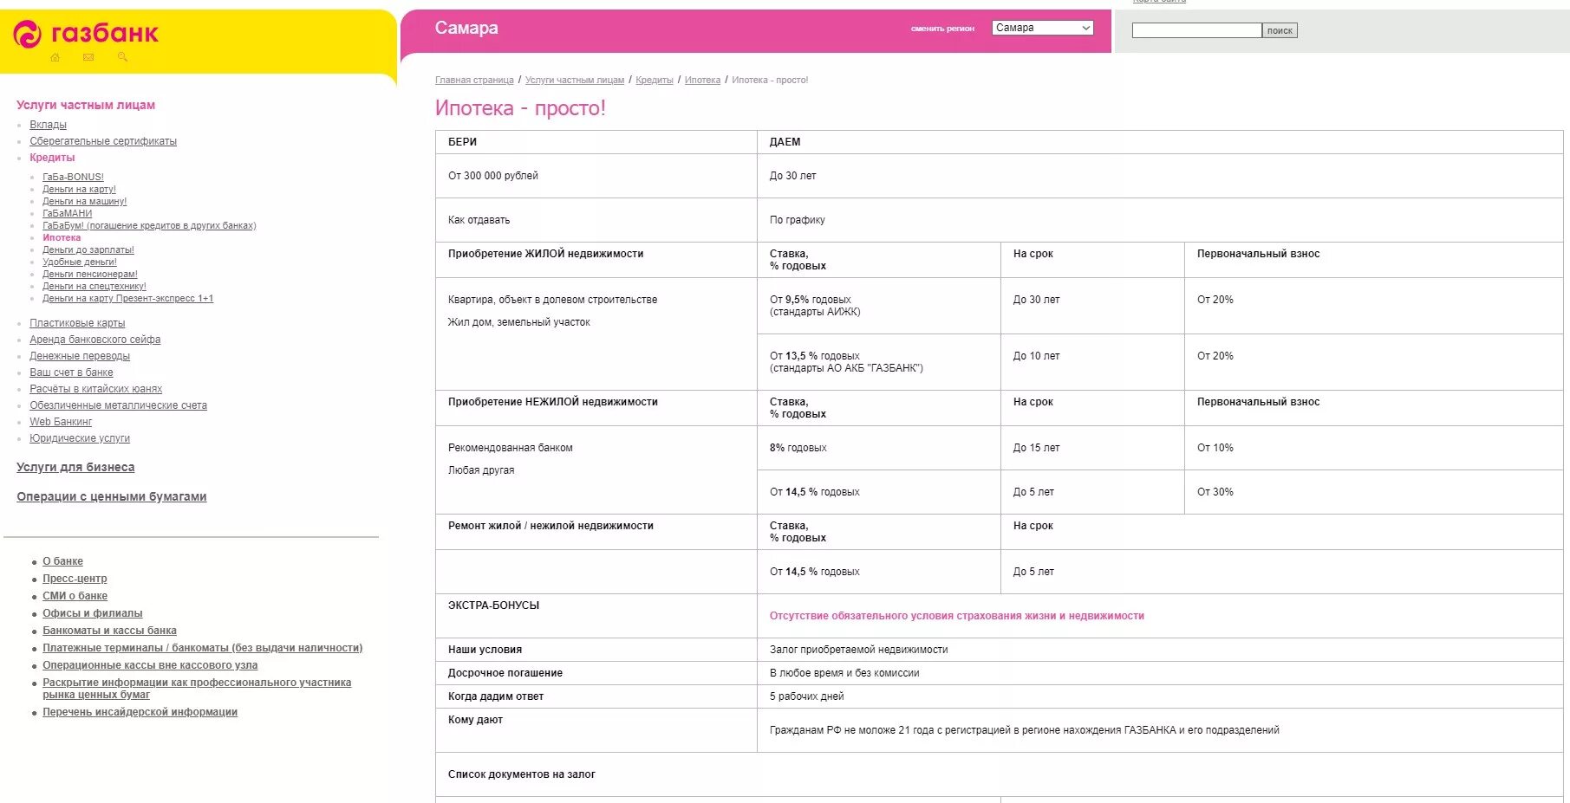Screen dimensions: 1570x803
Task: Open Деньги на карту Презент-экспресс 1+1
Action: click(x=127, y=298)
